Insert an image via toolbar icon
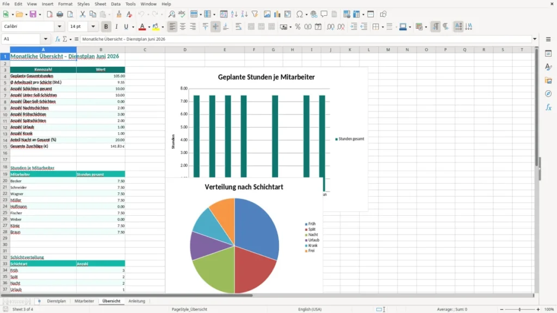This screenshot has height=313, width=557. (x=267, y=14)
